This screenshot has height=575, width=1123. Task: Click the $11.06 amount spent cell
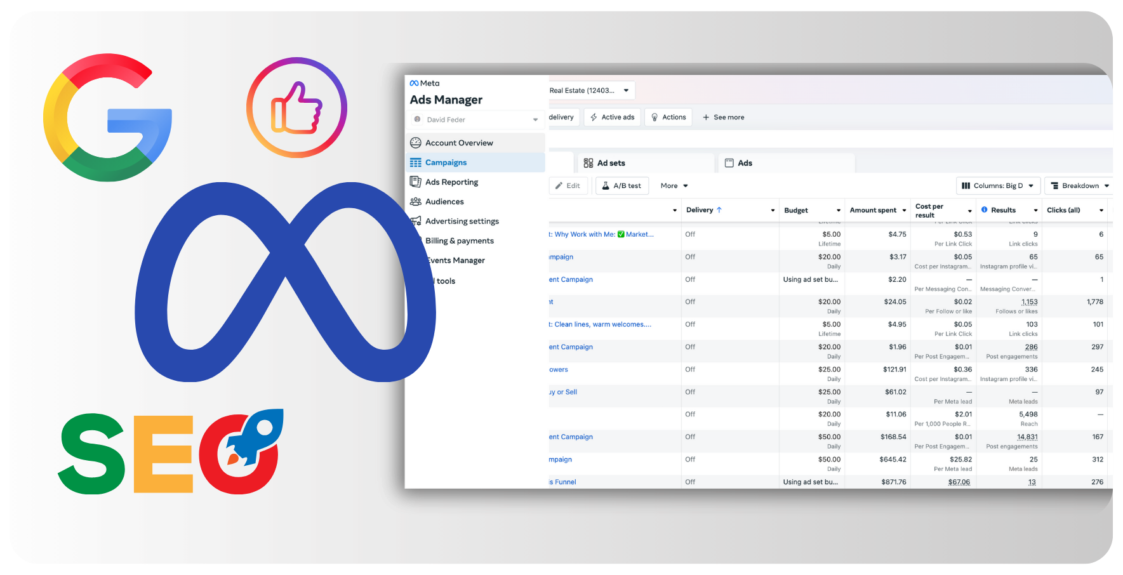[x=896, y=414]
